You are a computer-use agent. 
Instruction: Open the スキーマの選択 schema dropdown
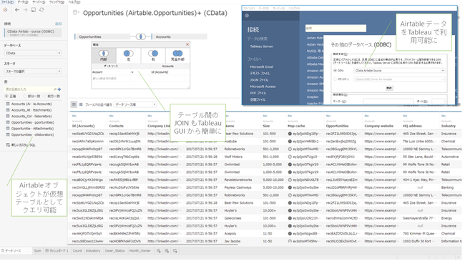point(33,72)
